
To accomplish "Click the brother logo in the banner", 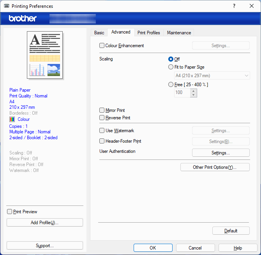I will click(x=23, y=18).
